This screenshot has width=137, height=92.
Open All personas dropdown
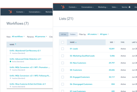click(x=41, y=36)
